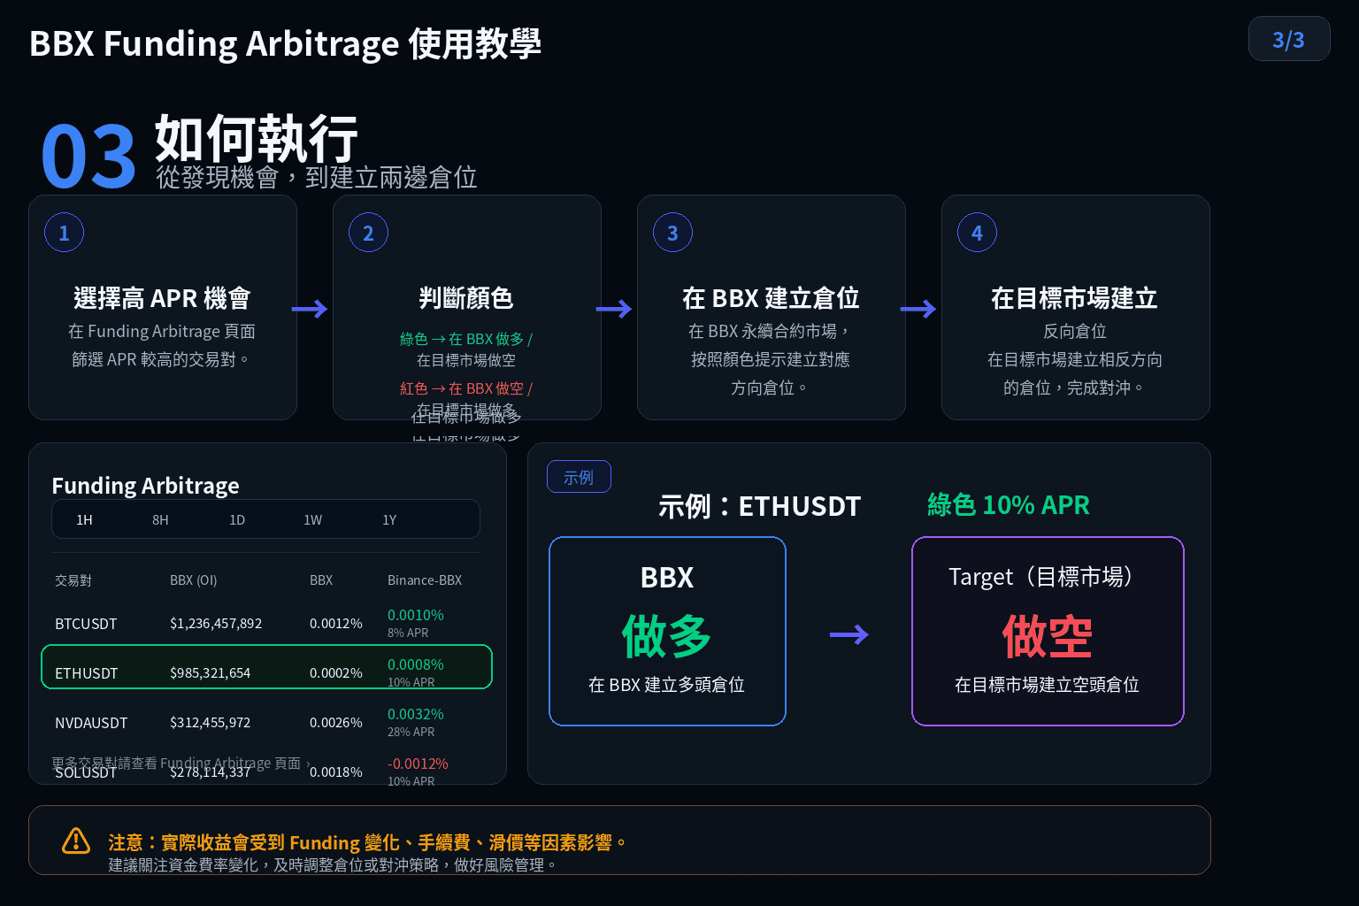Click the $312,455,972 open interest value
The width and height of the screenshot is (1359, 906).
[x=210, y=723]
